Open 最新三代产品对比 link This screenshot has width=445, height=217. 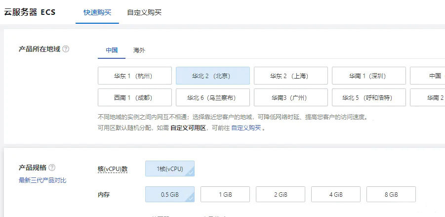pyautogui.click(x=42, y=180)
